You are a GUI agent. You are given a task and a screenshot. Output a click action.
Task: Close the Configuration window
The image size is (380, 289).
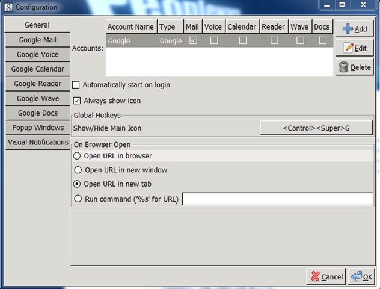pos(363,5)
